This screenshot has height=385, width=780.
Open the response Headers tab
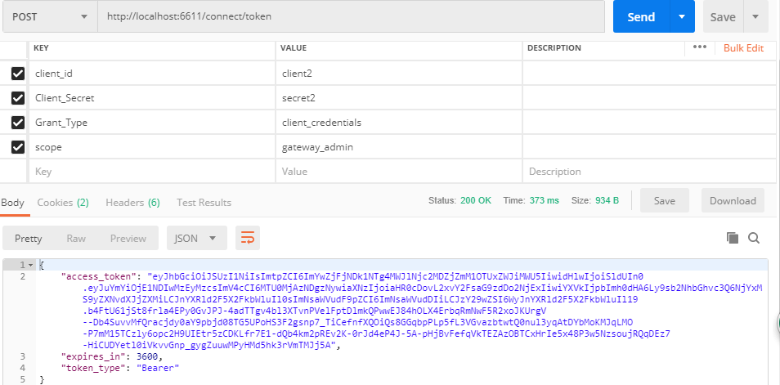pyautogui.click(x=132, y=202)
